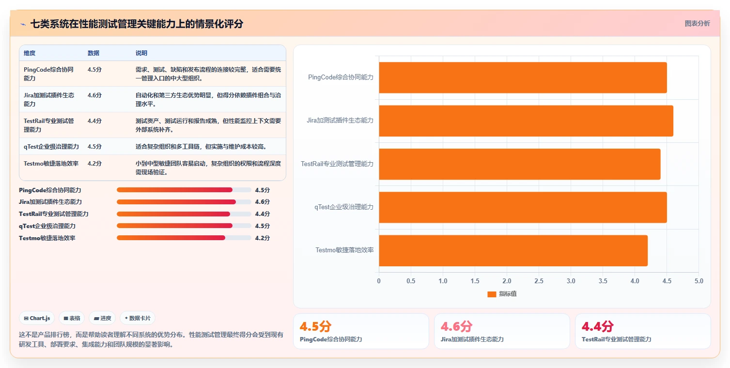Click the 维度 column header
Image resolution: width=730 pixels, height=368 pixels.
click(x=30, y=53)
